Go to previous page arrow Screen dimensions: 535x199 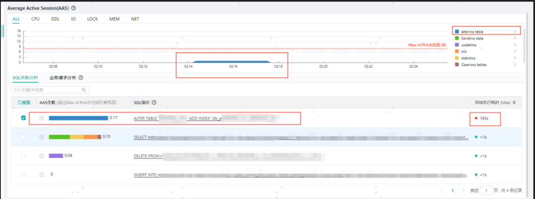pyautogui.click(x=441, y=191)
